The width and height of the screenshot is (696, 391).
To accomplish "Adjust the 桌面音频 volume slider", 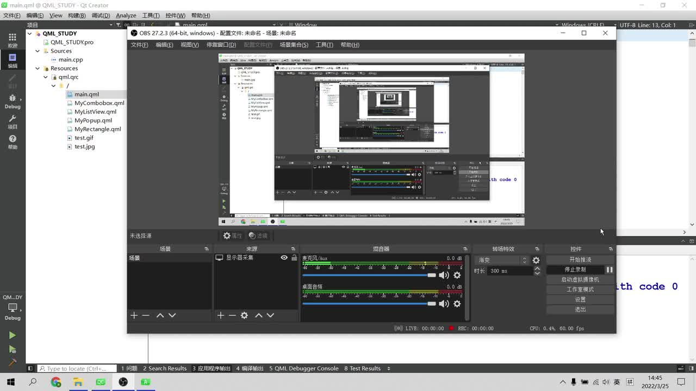I will [x=369, y=304].
